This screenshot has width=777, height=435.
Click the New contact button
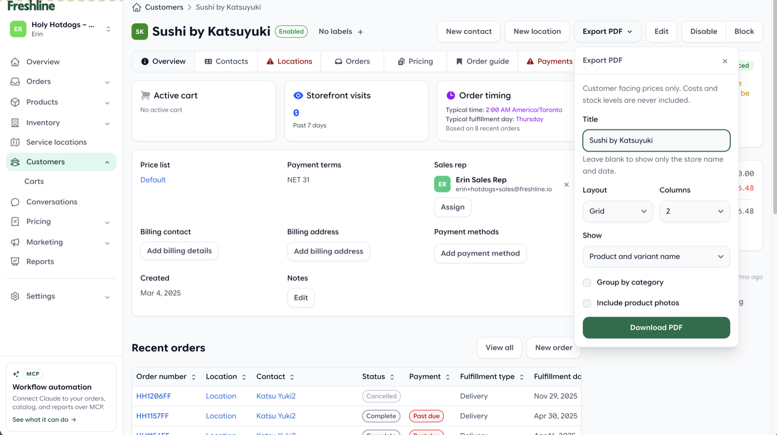pos(469,32)
